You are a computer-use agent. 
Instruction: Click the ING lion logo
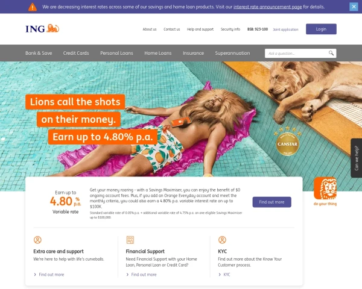pos(42,28)
